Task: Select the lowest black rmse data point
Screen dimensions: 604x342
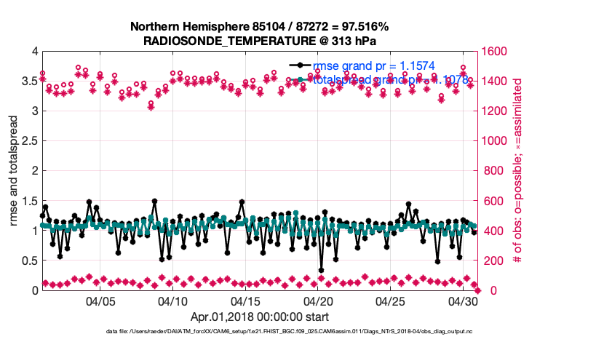Action: click(x=321, y=270)
